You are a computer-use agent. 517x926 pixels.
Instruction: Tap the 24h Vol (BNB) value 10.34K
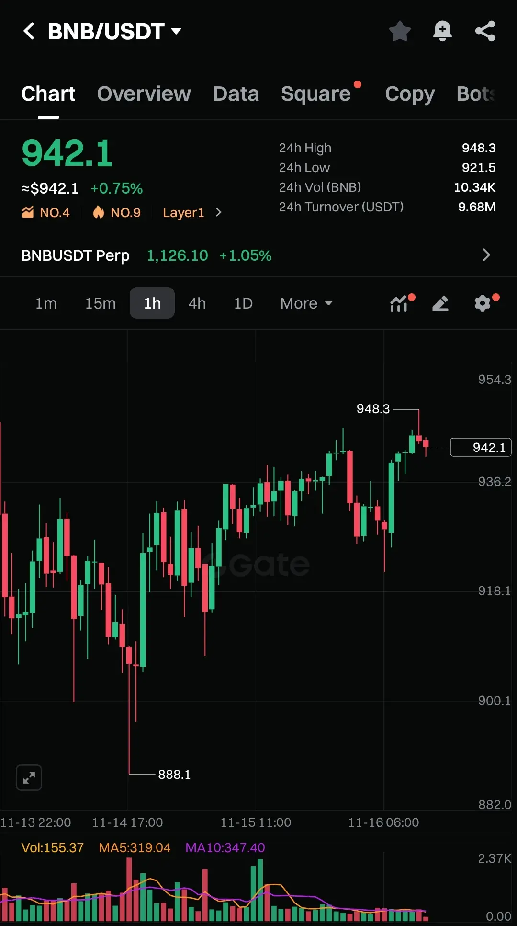point(475,187)
